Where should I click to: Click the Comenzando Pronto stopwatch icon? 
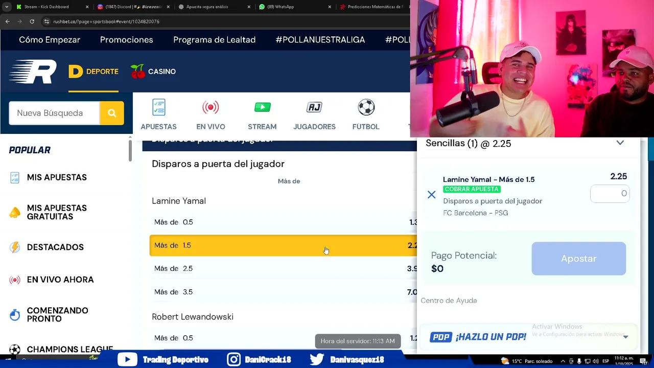(15, 314)
